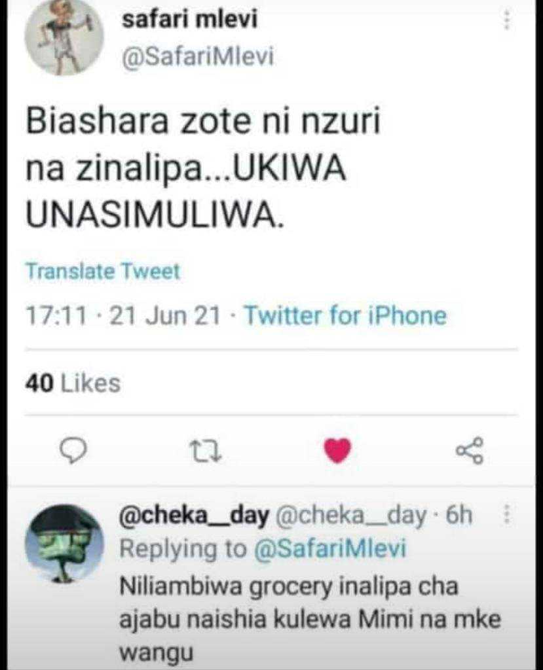Viewport: 543px width, 670px height.
Task: Open bold @cheka_day display name
Action: [195, 516]
